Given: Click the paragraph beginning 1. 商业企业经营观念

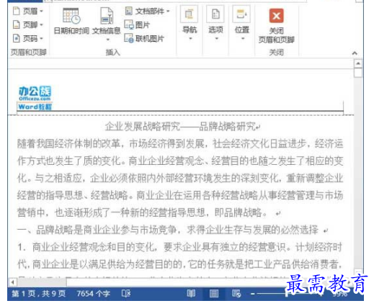Looking at the screenshot, I should tap(180, 256).
